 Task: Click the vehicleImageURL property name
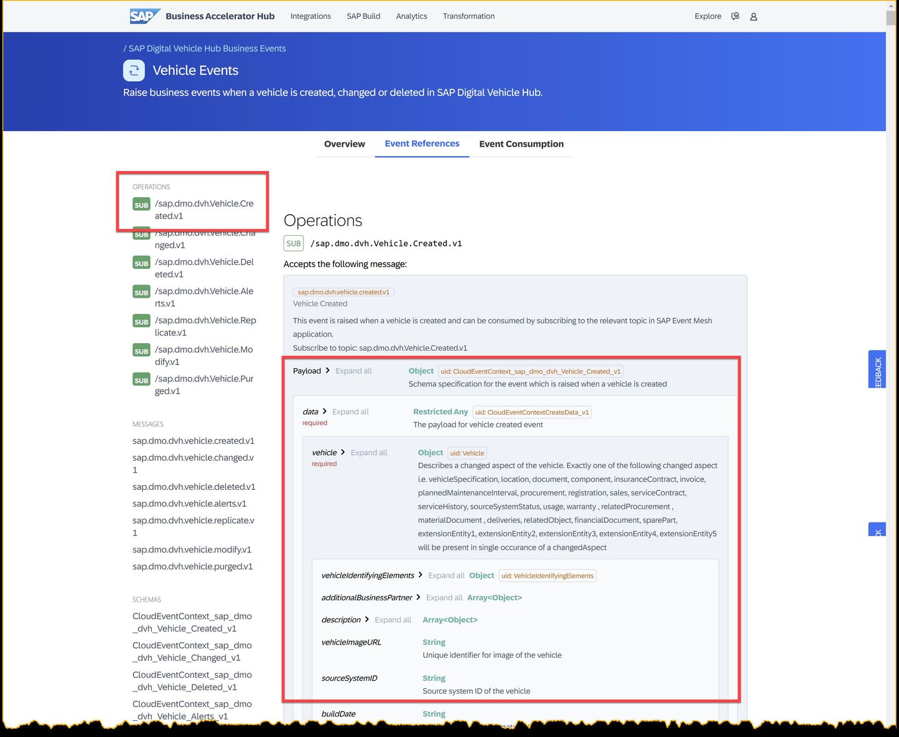351,642
